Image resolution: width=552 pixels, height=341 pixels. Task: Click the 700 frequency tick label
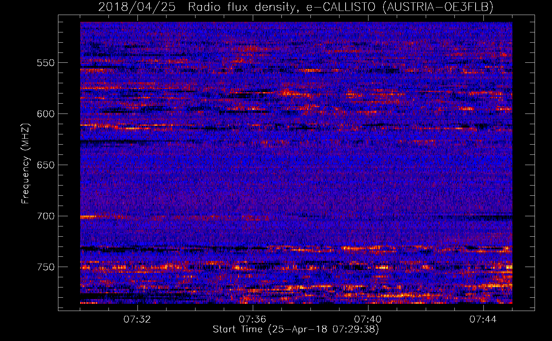pos(46,217)
